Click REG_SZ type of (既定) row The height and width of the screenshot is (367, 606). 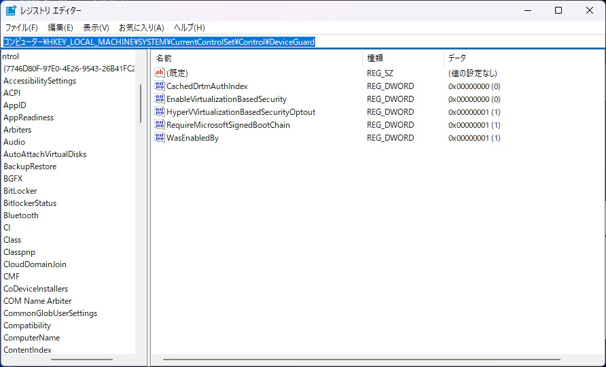380,73
